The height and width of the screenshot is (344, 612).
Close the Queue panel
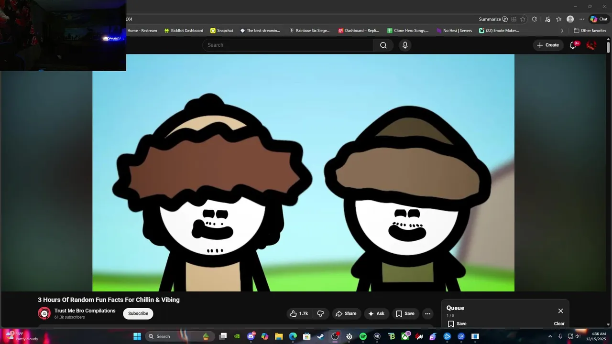pos(560,311)
